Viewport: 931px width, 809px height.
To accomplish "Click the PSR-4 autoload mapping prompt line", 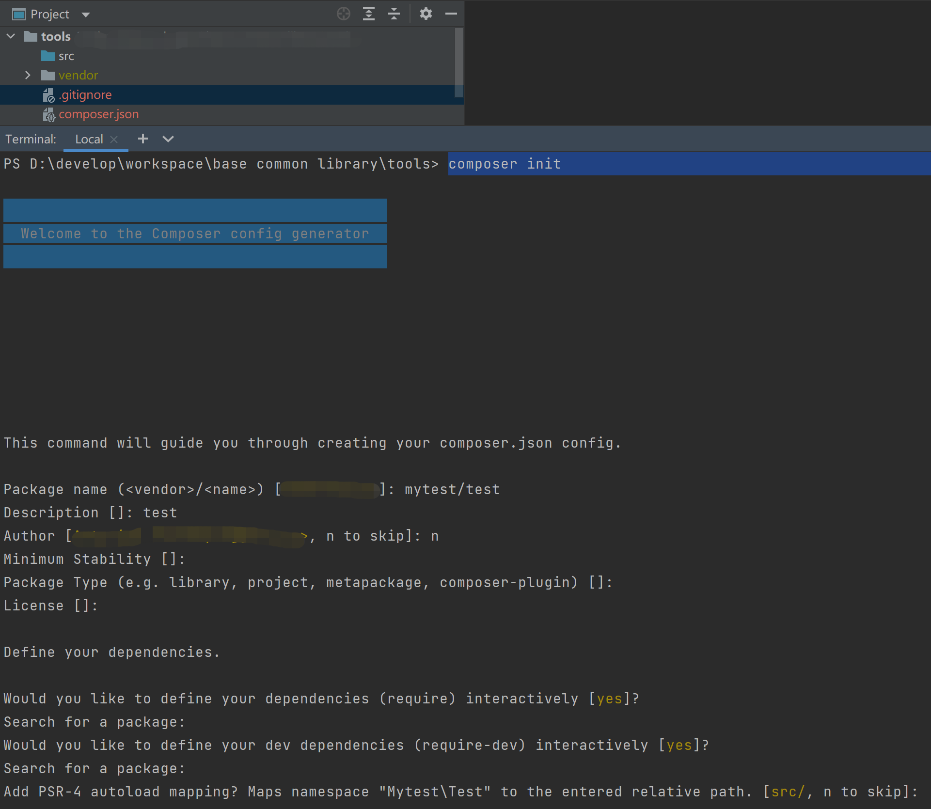I will pos(461,792).
